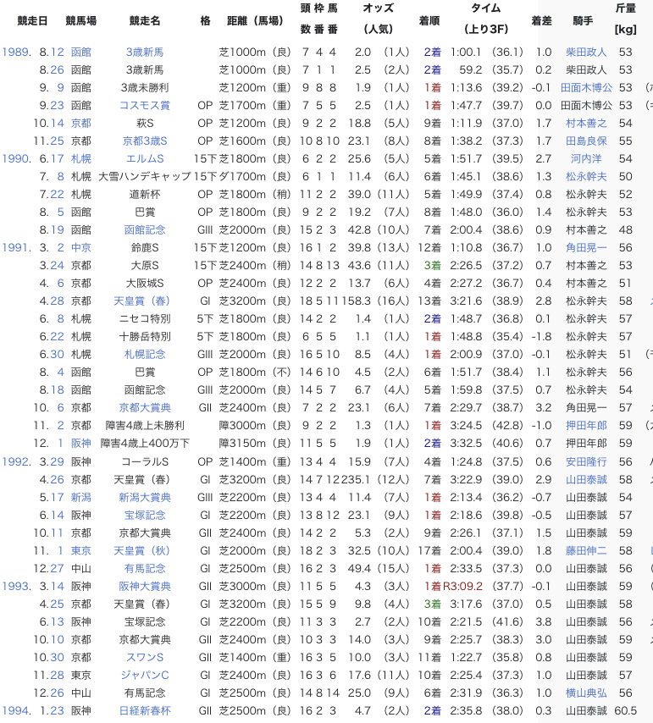Open the 1992. year link

coord(17,461)
